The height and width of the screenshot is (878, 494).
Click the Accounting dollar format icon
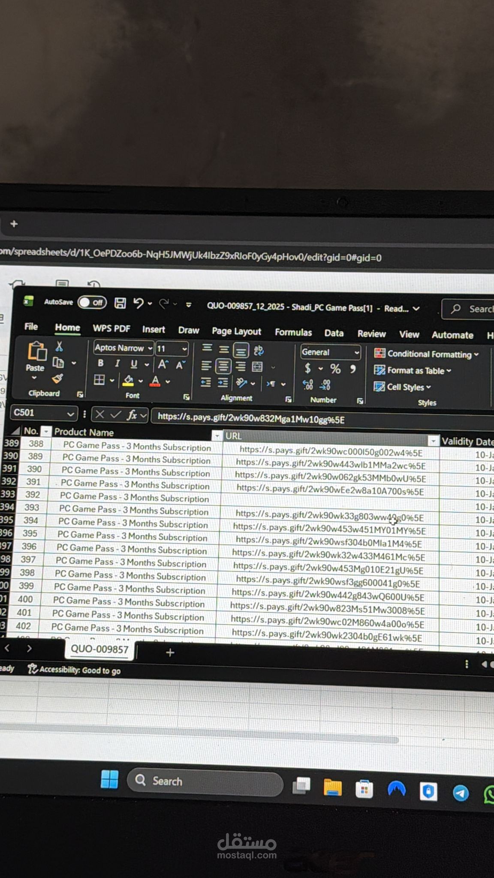coord(307,368)
